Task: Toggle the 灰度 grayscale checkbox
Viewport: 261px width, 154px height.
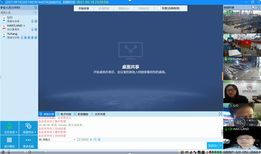Action: (x=159, y=8)
